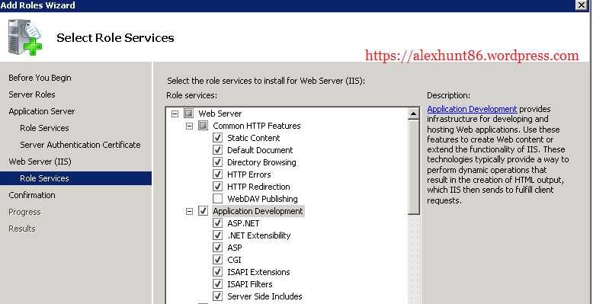
Task: Uncheck the Default Document checkbox
Action: pos(217,150)
